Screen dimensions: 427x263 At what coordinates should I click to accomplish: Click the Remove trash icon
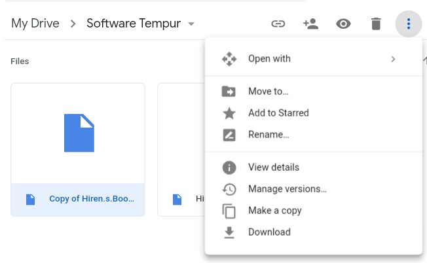[x=376, y=24]
